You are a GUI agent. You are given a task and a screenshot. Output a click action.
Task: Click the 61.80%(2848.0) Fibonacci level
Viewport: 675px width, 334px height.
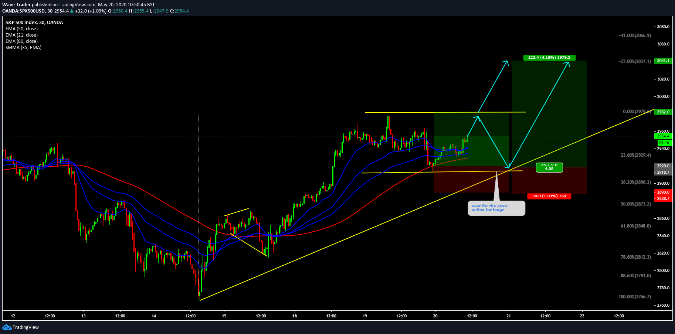[x=636, y=226]
